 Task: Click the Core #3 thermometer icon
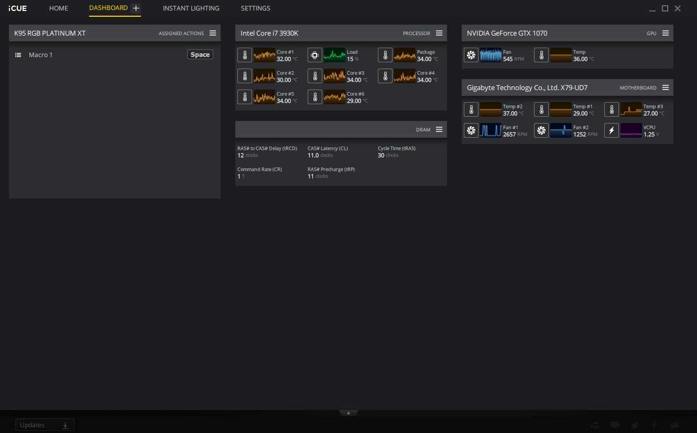coord(315,76)
